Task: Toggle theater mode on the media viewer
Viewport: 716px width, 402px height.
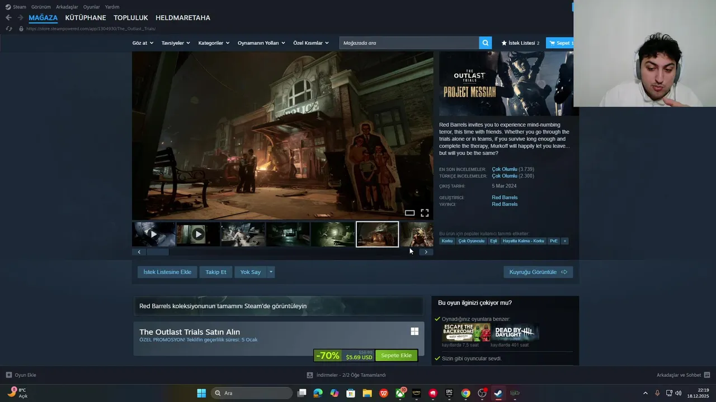Action: click(409, 213)
